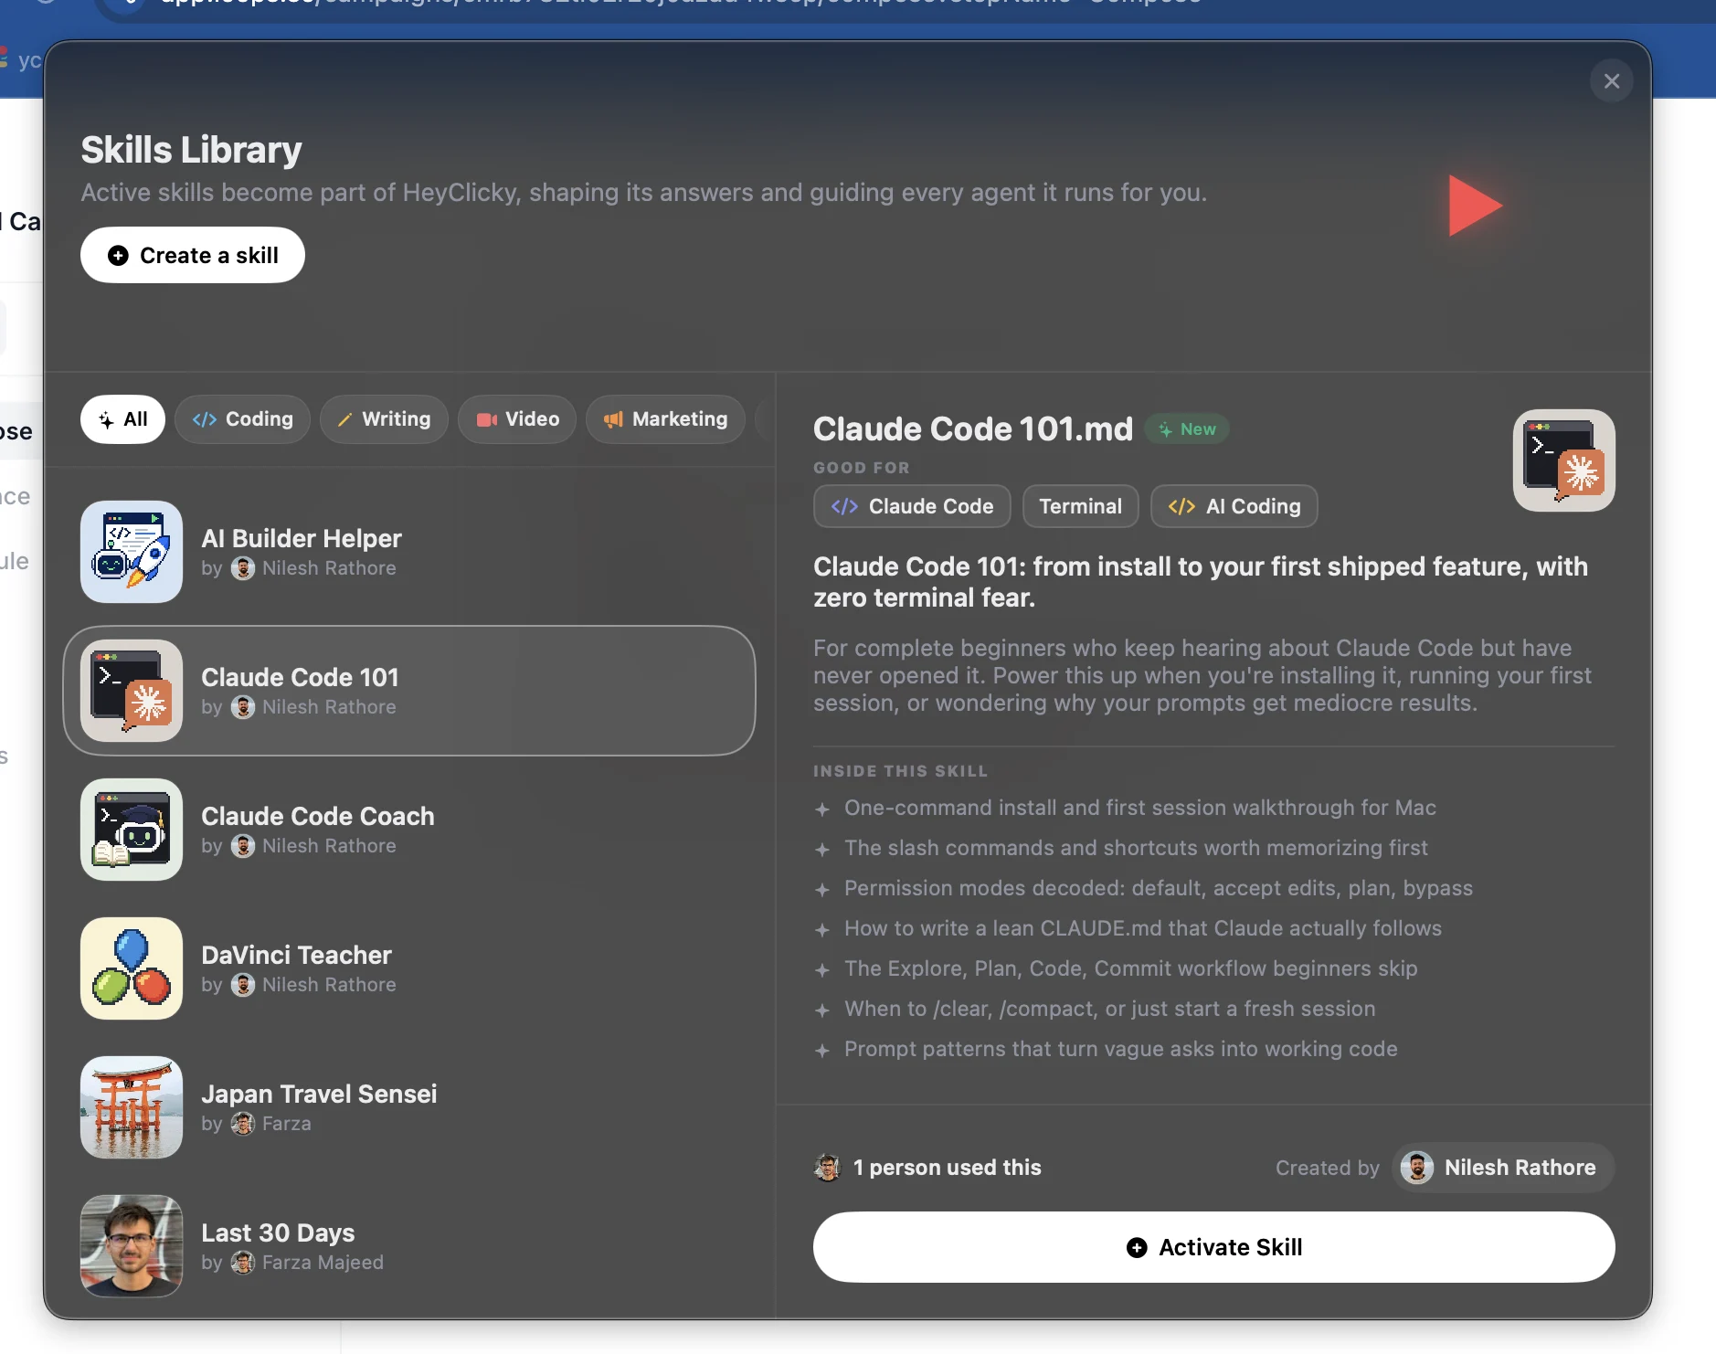Click the pencil icon in Writing tab
1716x1354 pixels.
tap(344, 419)
